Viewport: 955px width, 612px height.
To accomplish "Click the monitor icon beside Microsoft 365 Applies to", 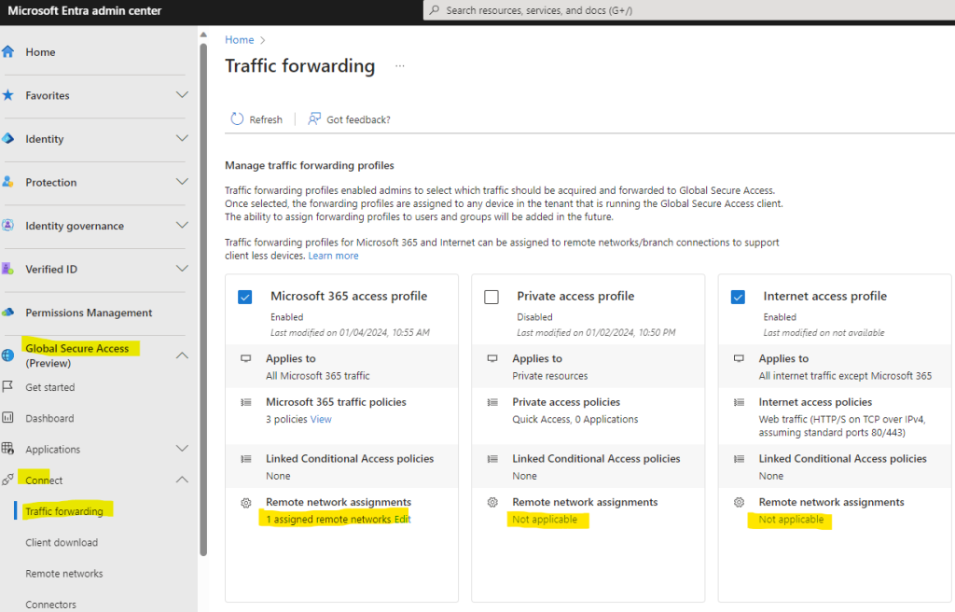I will pyautogui.click(x=246, y=358).
